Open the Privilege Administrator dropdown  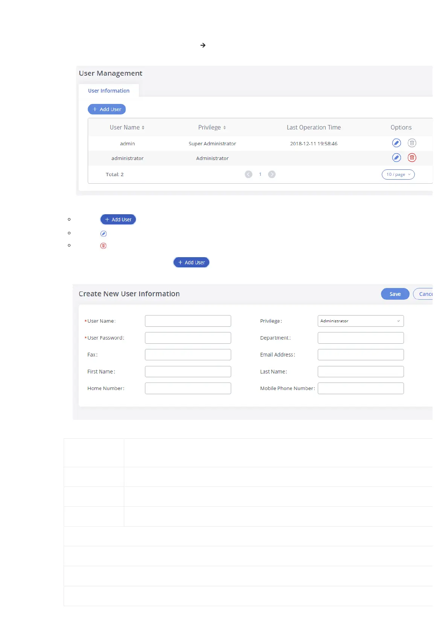click(361, 321)
